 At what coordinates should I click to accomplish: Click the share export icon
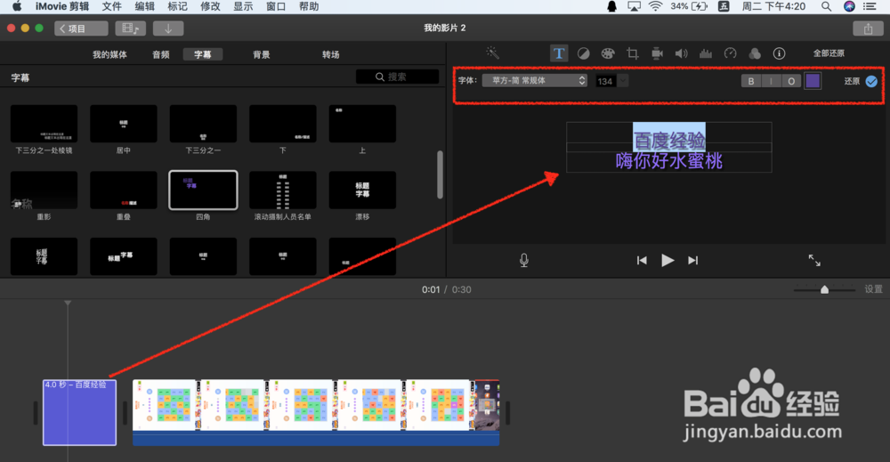[868, 28]
